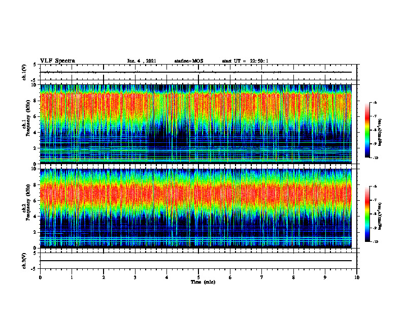Click the "VLF Spectra" plot title
Screen dimensions: 402x311
tap(57, 61)
